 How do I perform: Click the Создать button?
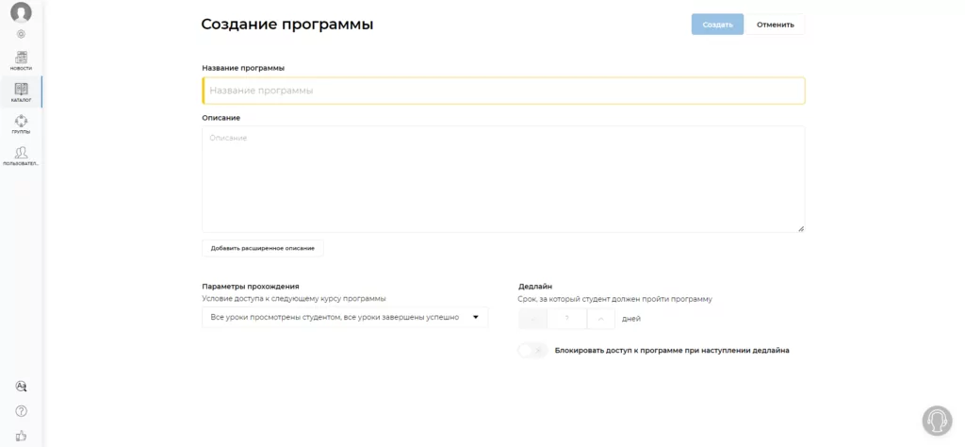pos(717,25)
